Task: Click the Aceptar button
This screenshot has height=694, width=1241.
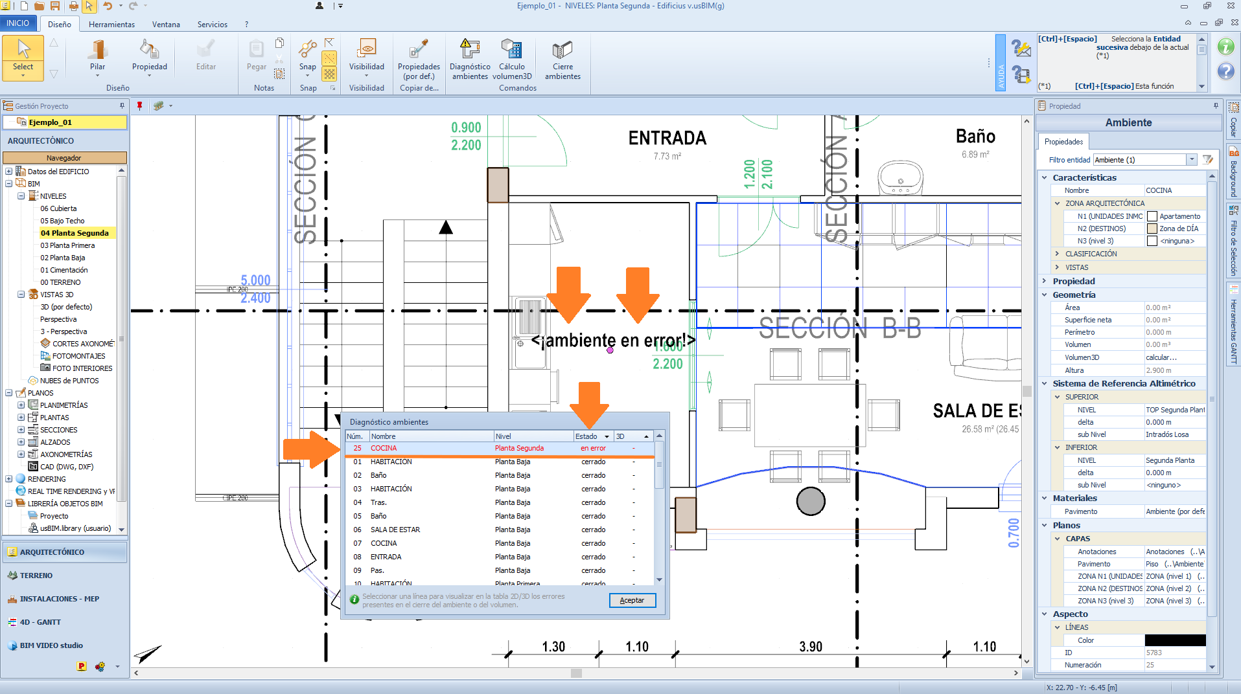Action: coord(632,600)
